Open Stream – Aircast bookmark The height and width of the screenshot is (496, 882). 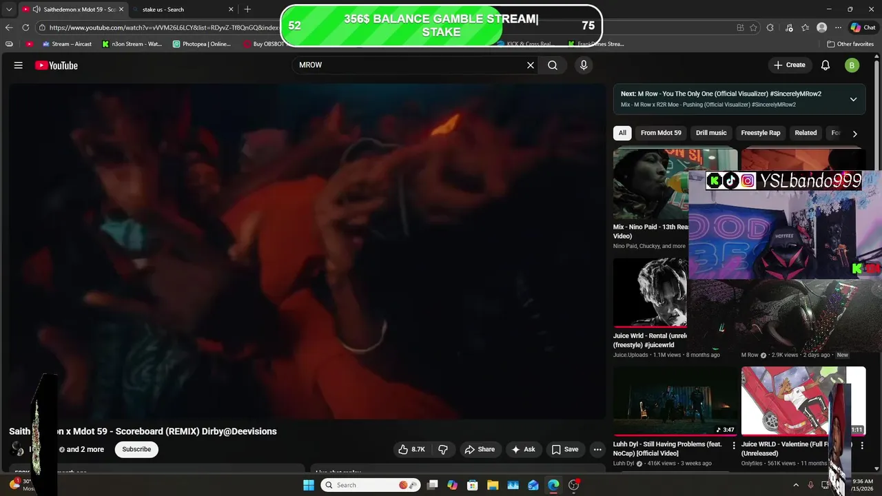(x=67, y=44)
